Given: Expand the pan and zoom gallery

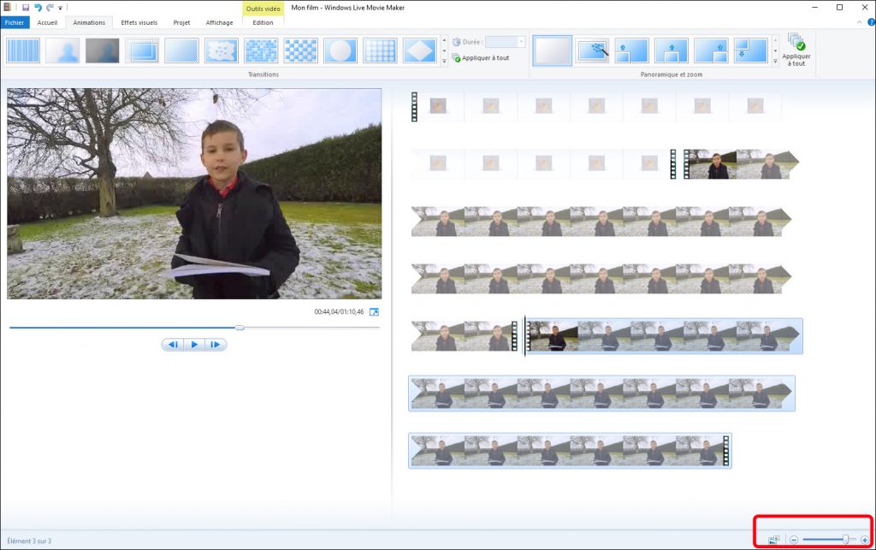Looking at the screenshot, I should [x=775, y=62].
